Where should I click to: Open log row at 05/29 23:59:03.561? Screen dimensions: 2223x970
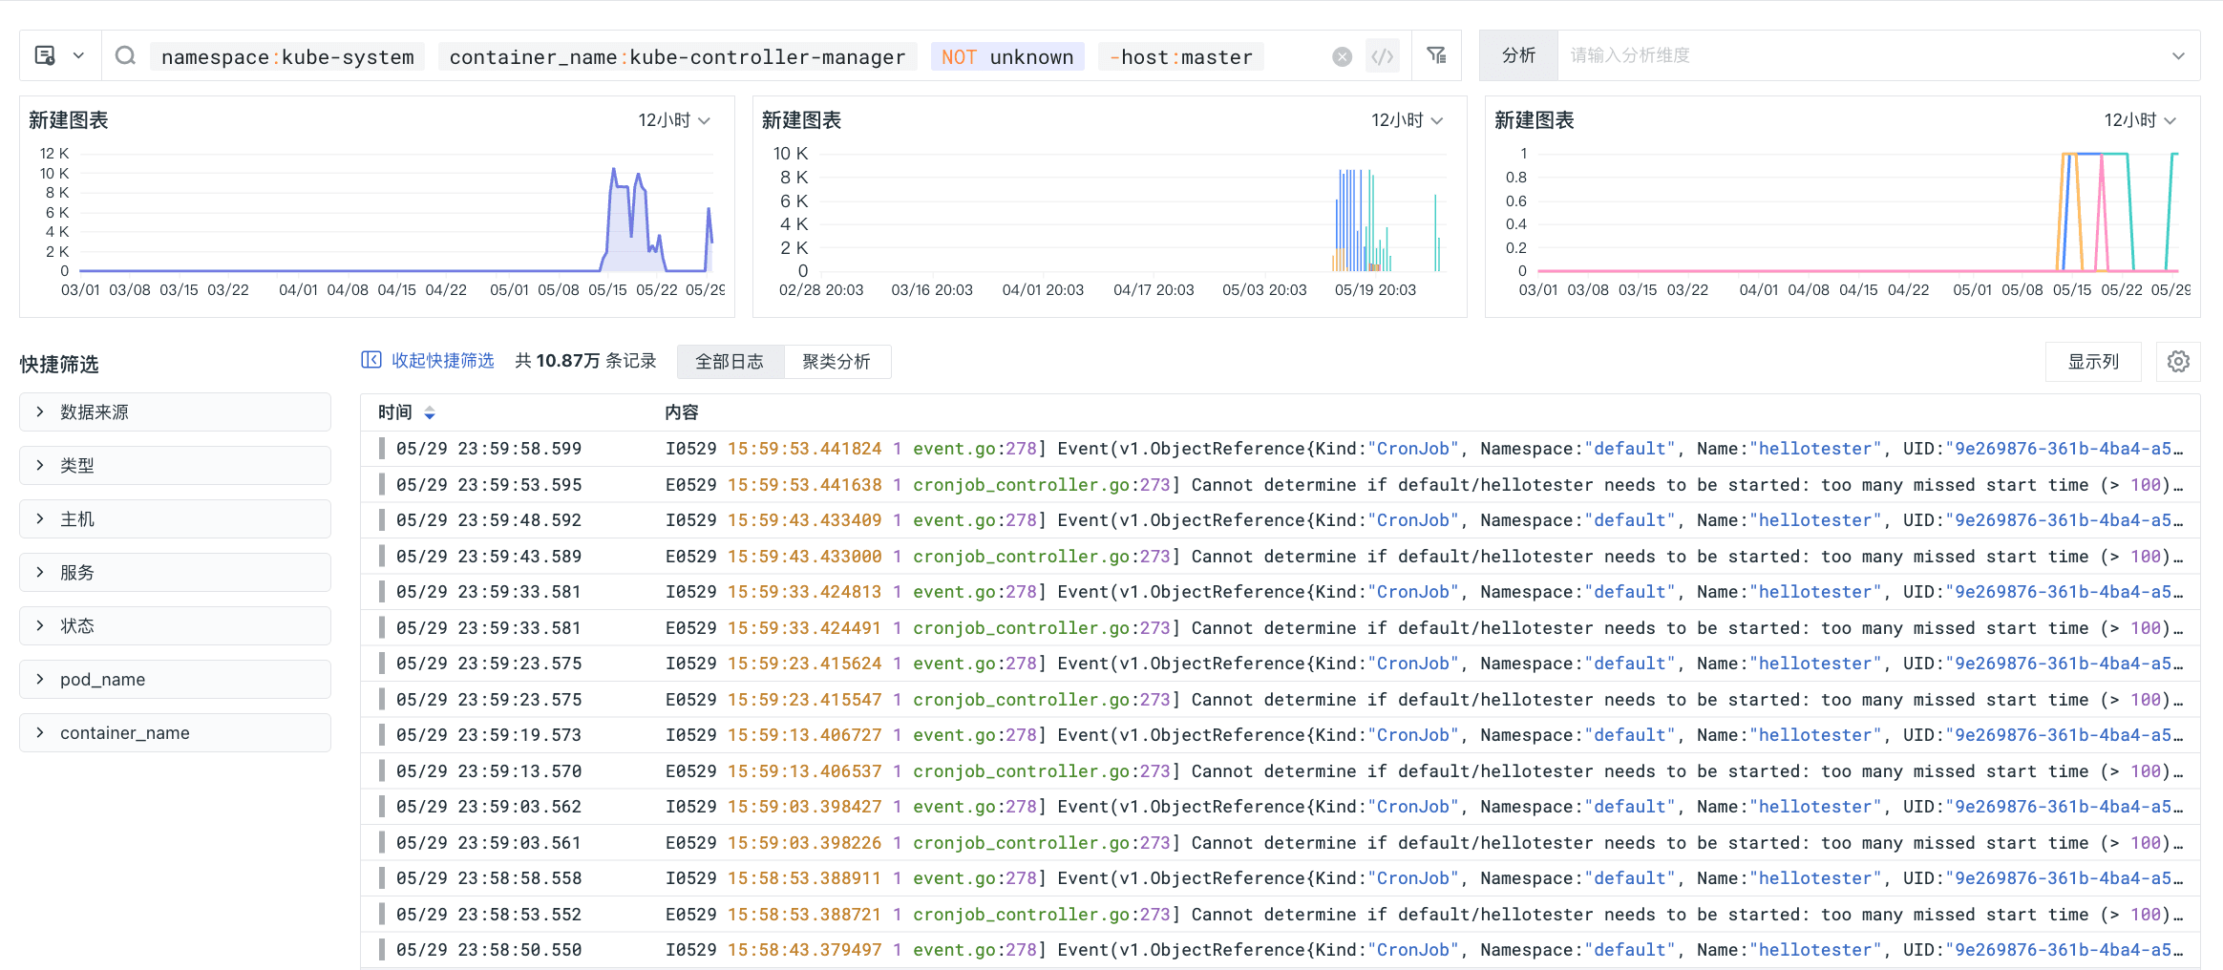(x=1281, y=843)
